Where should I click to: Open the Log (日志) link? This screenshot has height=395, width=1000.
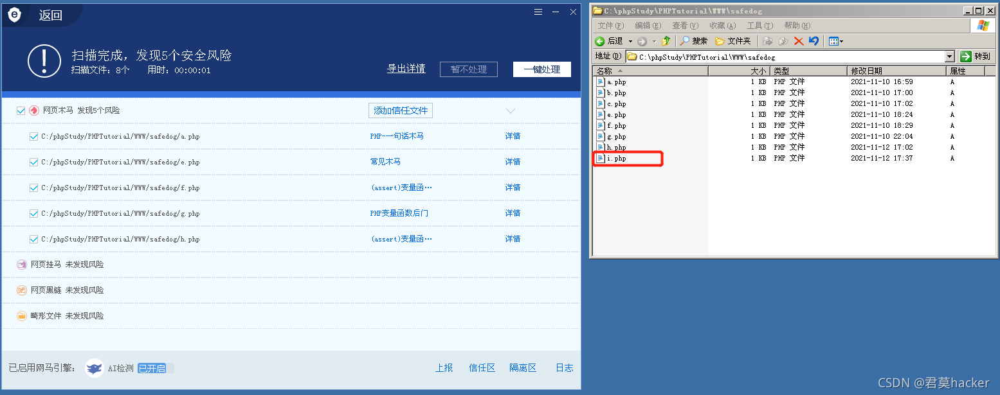(x=564, y=368)
